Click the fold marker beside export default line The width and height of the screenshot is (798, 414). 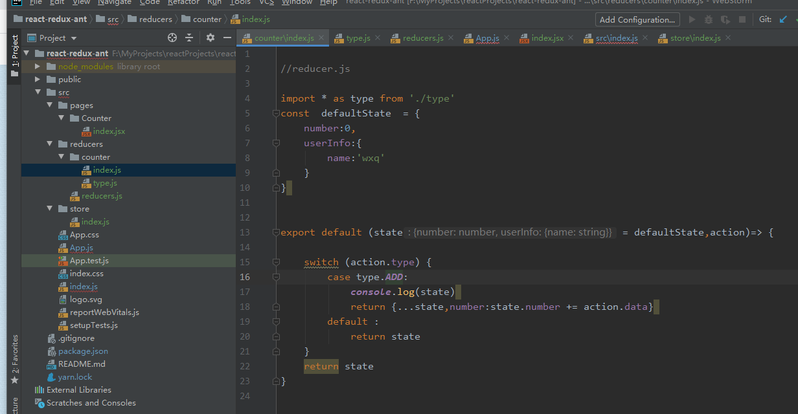276,232
